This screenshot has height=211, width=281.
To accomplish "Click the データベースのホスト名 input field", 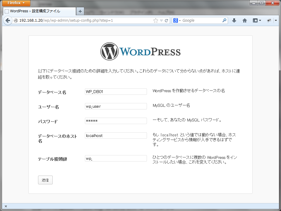I will pyautogui.click(x=116, y=135).
